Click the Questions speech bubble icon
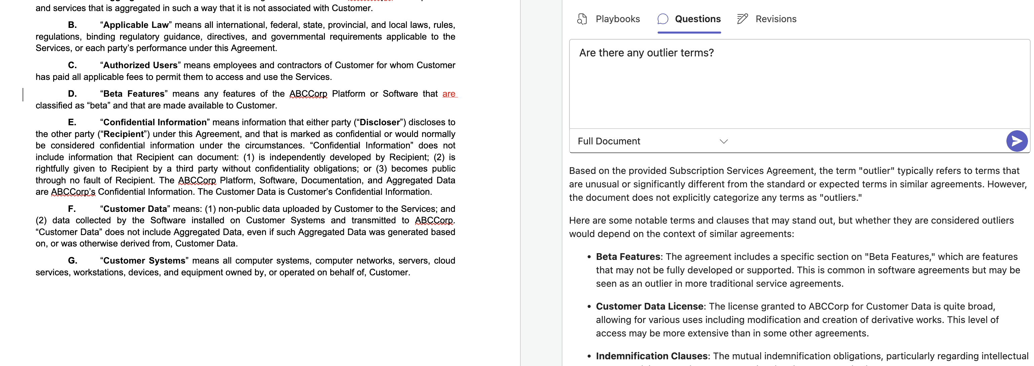Image resolution: width=1034 pixels, height=366 pixels. [x=663, y=19]
